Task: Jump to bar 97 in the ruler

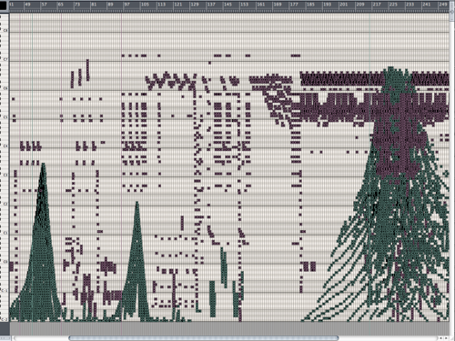Action: click(x=127, y=5)
